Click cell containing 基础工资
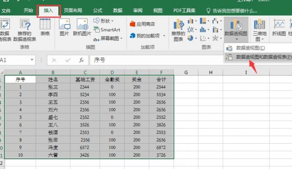The height and width of the screenshot is (169, 292). [x=85, y=79]
